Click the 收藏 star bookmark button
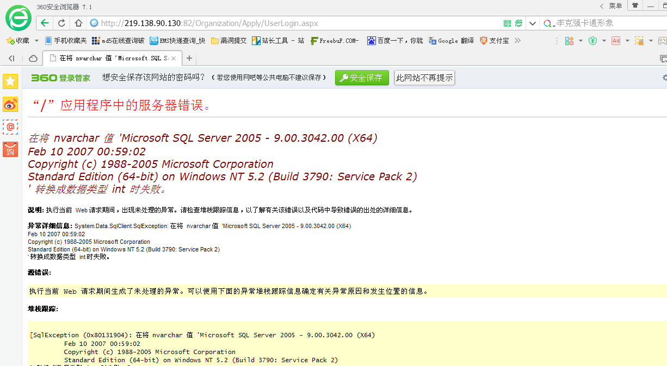Viewport: 667px width, 366px height. [x=18, y=41]
